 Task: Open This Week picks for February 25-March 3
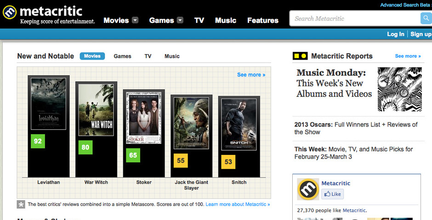click(353, 153)
